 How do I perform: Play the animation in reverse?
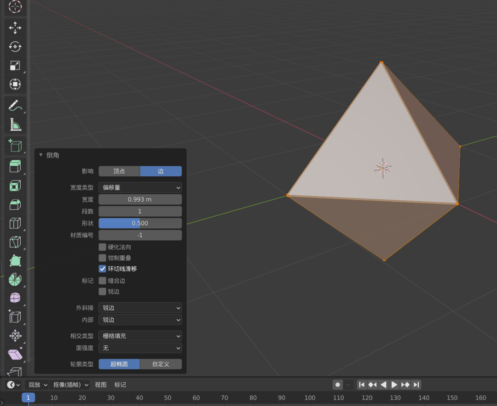tap(383, 385)
